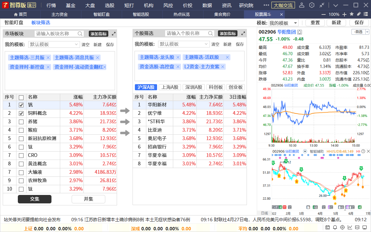Screen dimensions: 371x232
Task: Remove the 资金择时-新控盘 tag
Action: pyautogui.click(x=48, y=67)
